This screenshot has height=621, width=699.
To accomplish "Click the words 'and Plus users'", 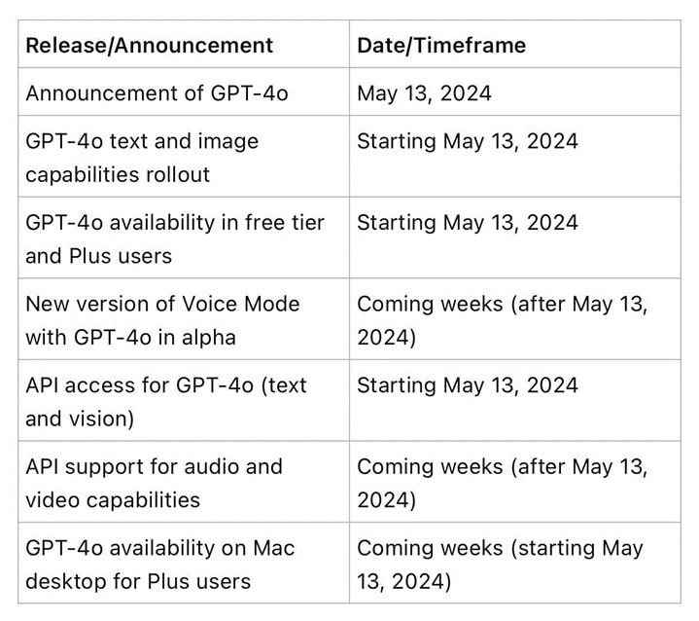I will pyautogui.click(x=98, y=256).
